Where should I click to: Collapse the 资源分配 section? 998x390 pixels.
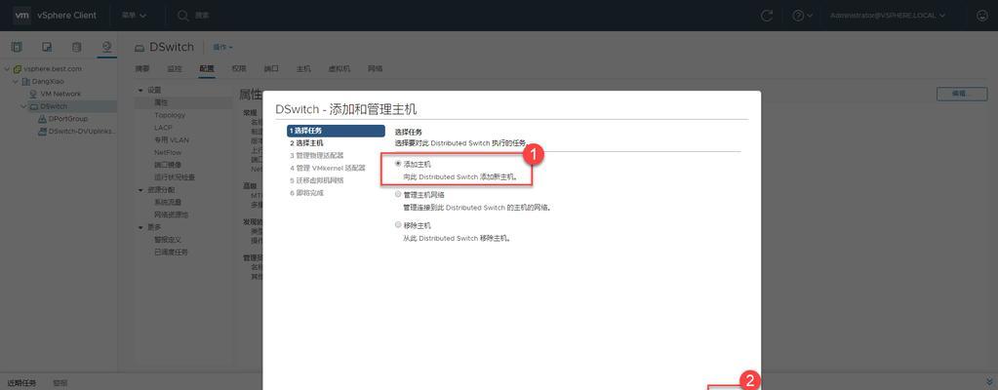[140, 190]
